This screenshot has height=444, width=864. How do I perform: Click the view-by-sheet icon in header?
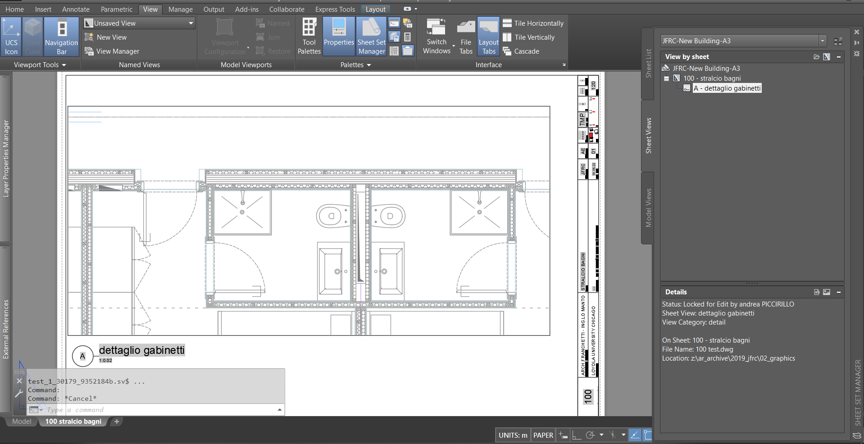pyautogui.click(x=827, y=57)
